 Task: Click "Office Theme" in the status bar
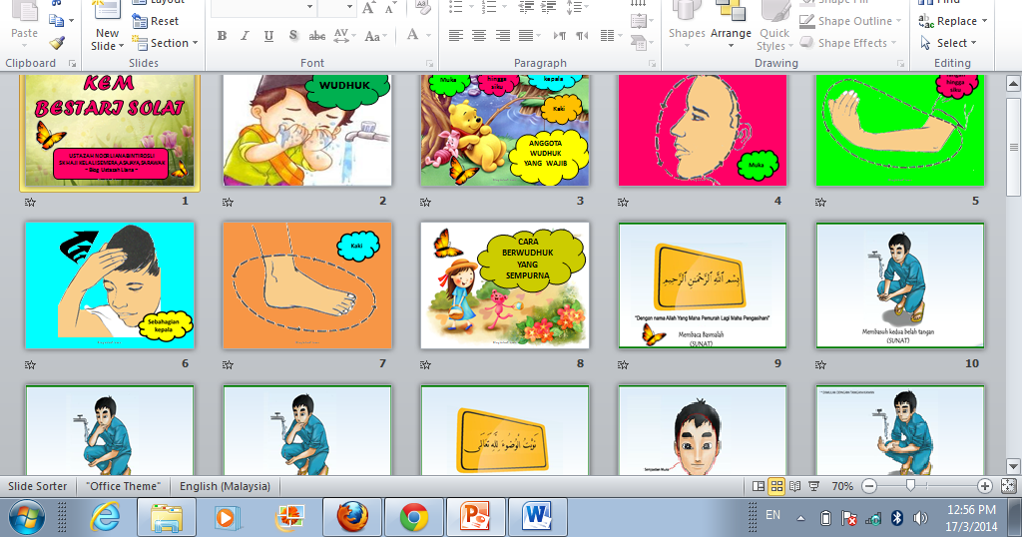tap(124, 486)
